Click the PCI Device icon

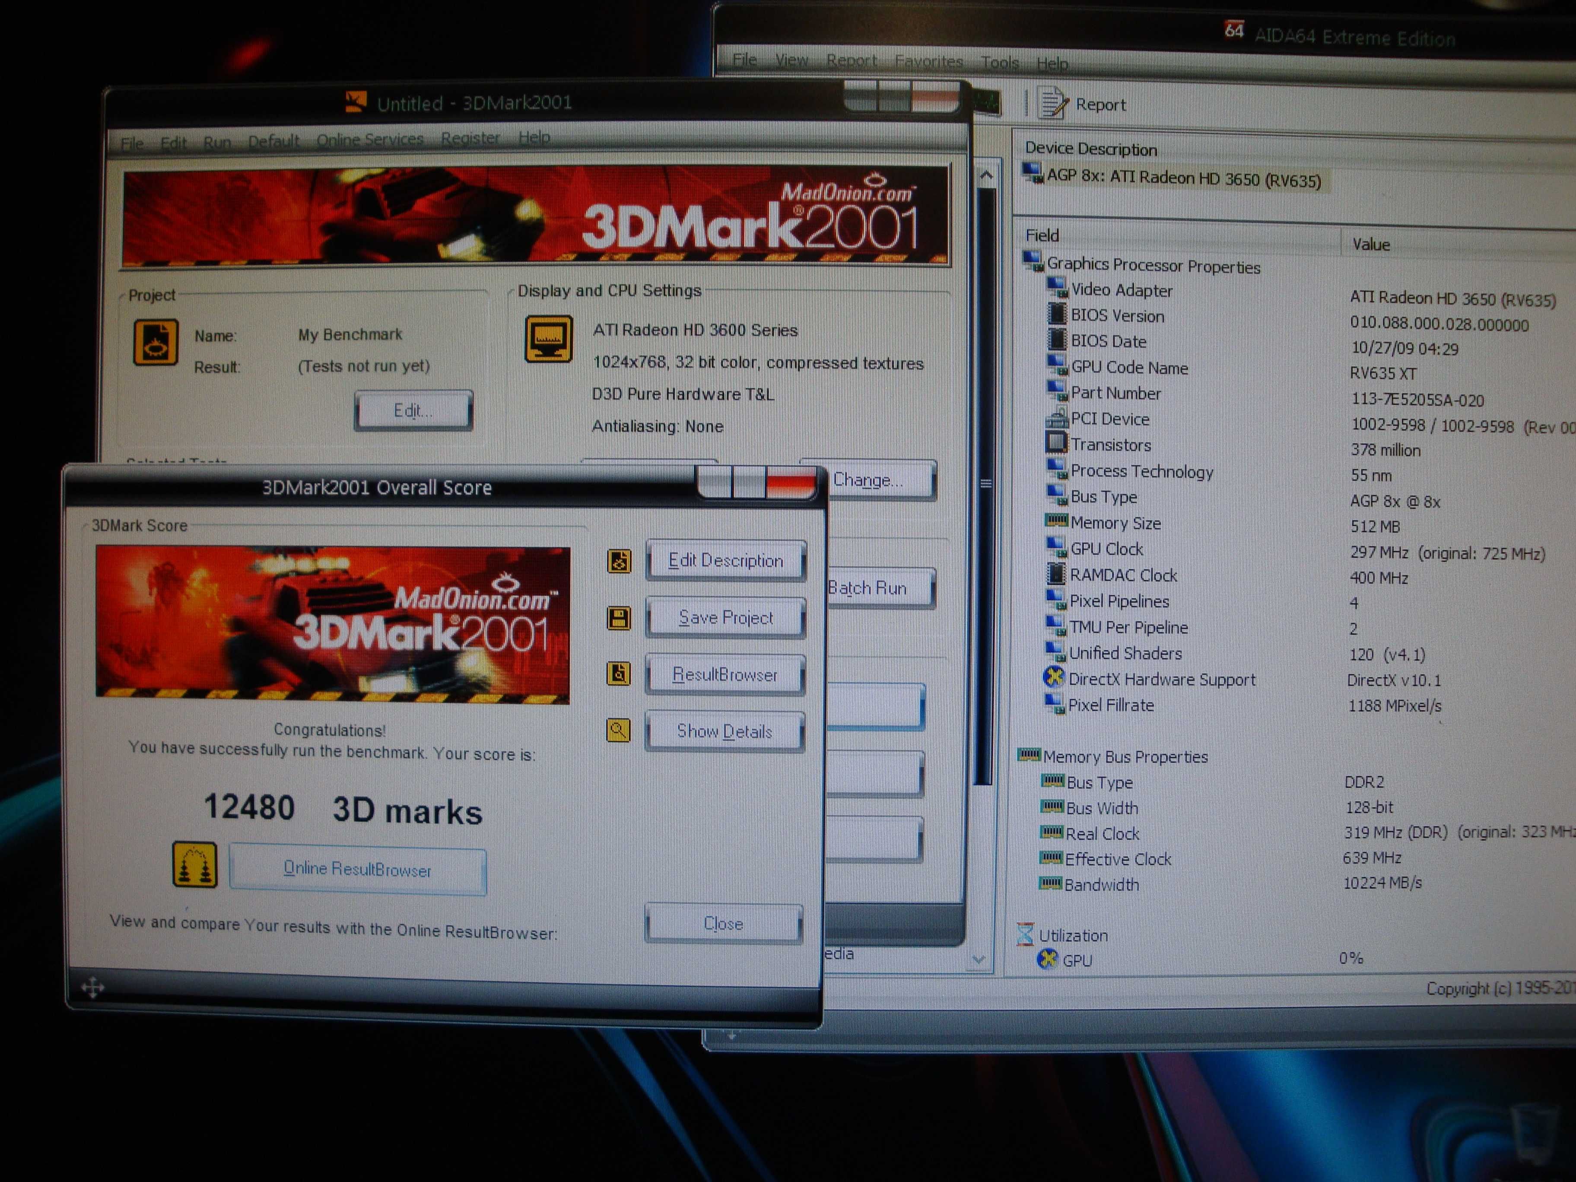tap(1057, 417)
